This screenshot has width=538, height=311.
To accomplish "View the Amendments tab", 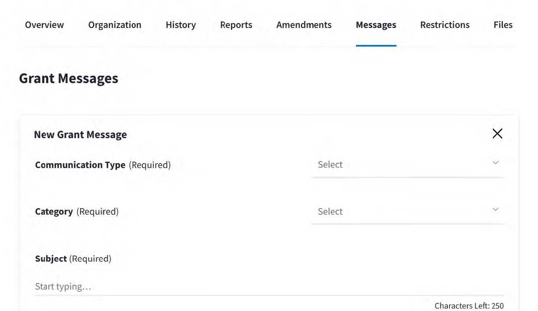I will [304, 25].
